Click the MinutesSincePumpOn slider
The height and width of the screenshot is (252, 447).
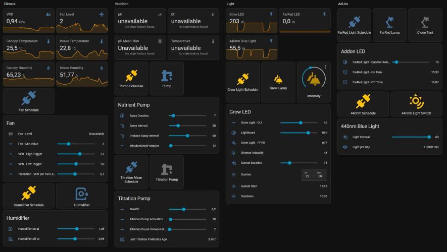(187, 146)
